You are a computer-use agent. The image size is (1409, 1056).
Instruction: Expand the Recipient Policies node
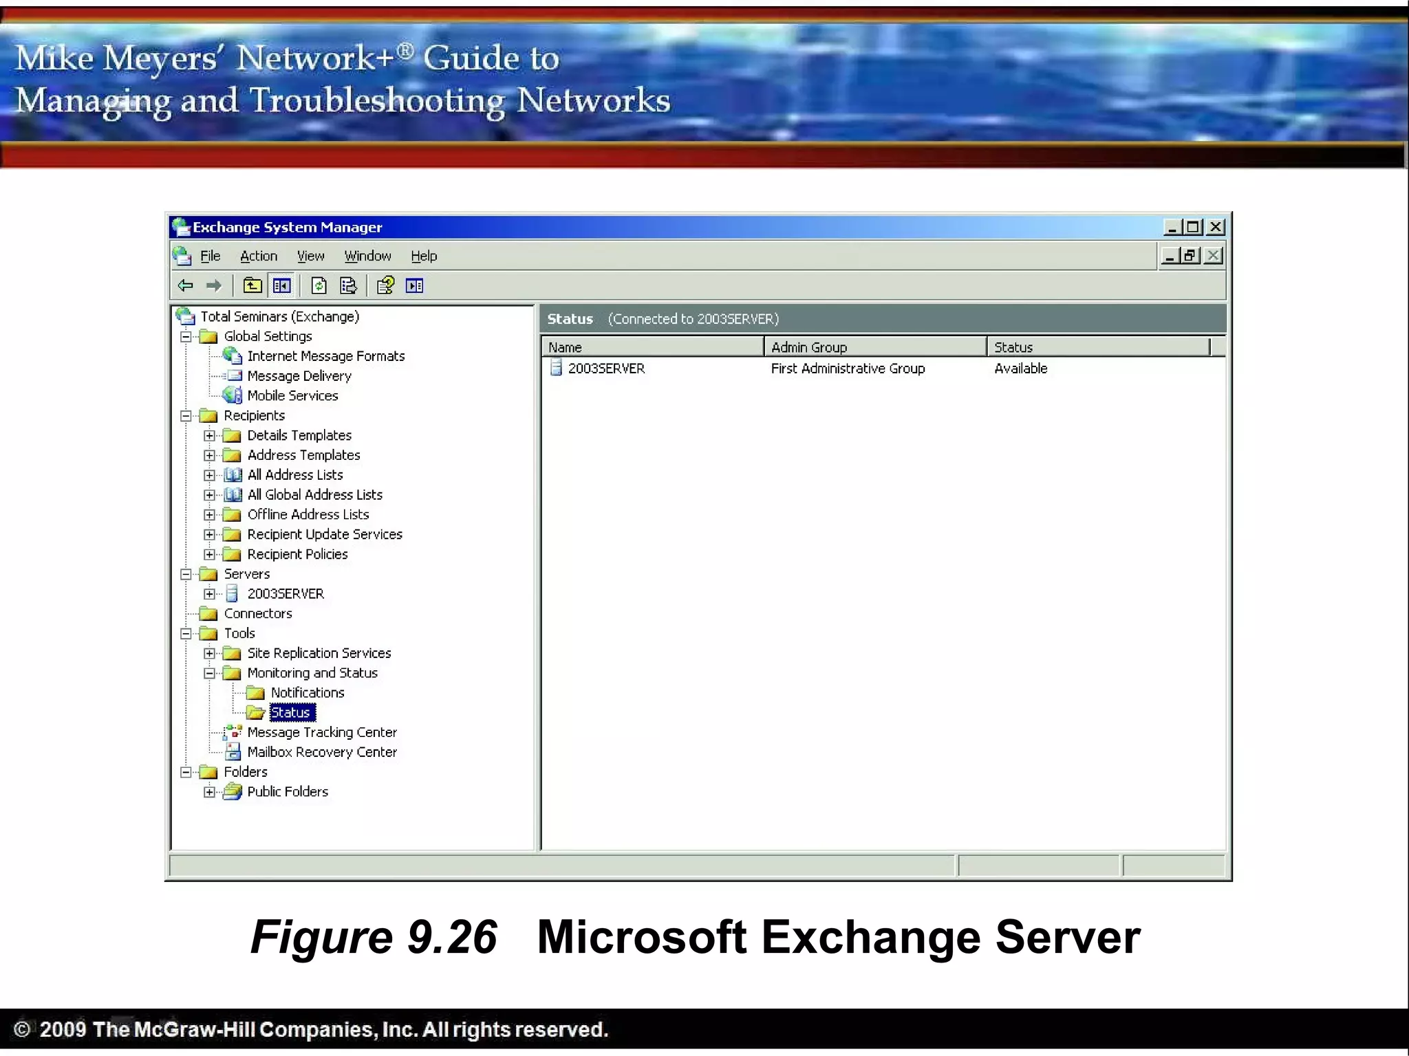point(210,554)
